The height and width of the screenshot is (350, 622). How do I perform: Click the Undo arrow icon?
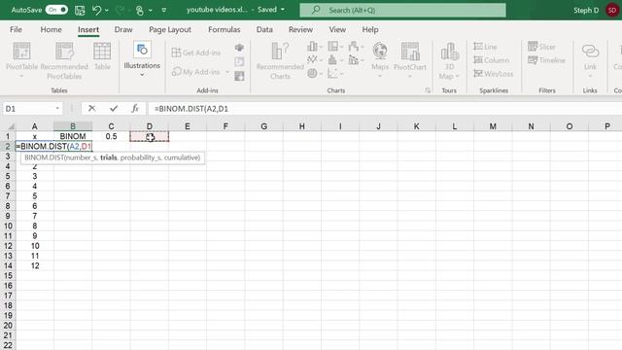[x=96, y=10]
